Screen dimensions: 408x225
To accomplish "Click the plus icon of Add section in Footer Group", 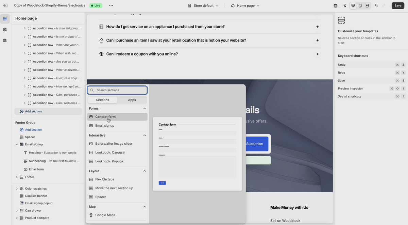I will [x=22, y=130].
